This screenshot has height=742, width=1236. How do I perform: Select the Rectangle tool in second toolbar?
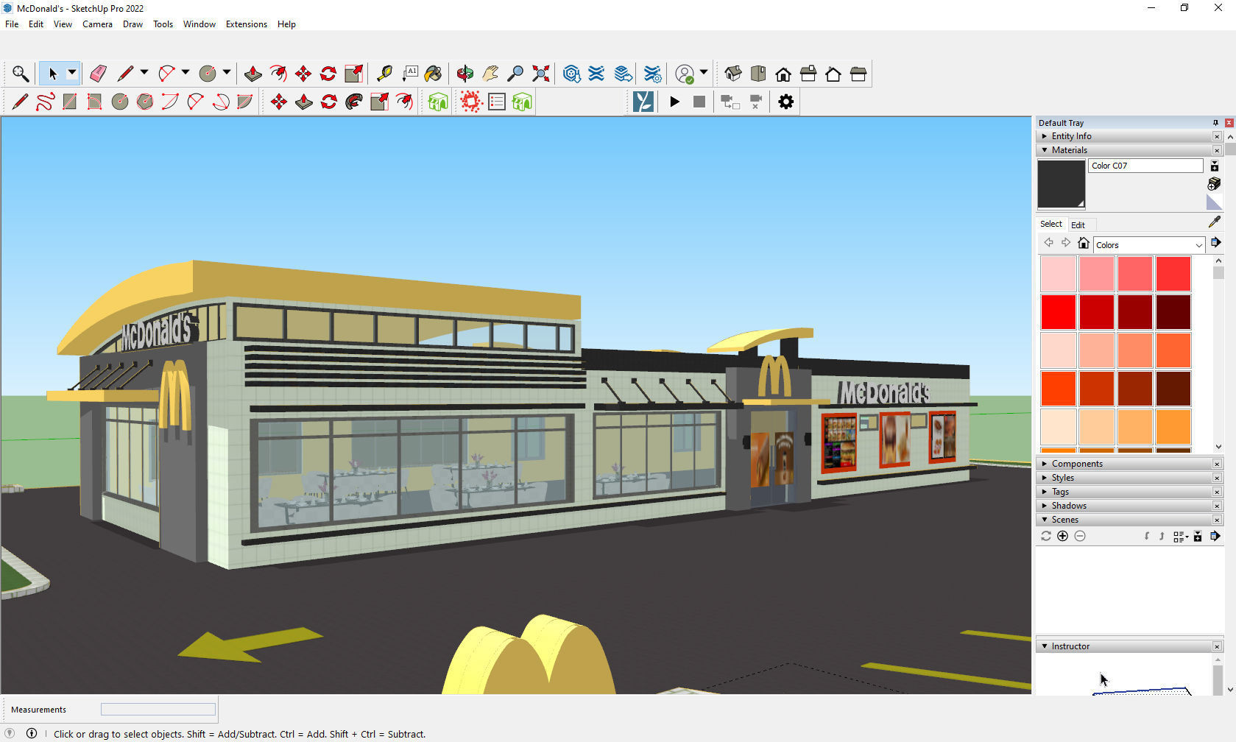point(70,102)
